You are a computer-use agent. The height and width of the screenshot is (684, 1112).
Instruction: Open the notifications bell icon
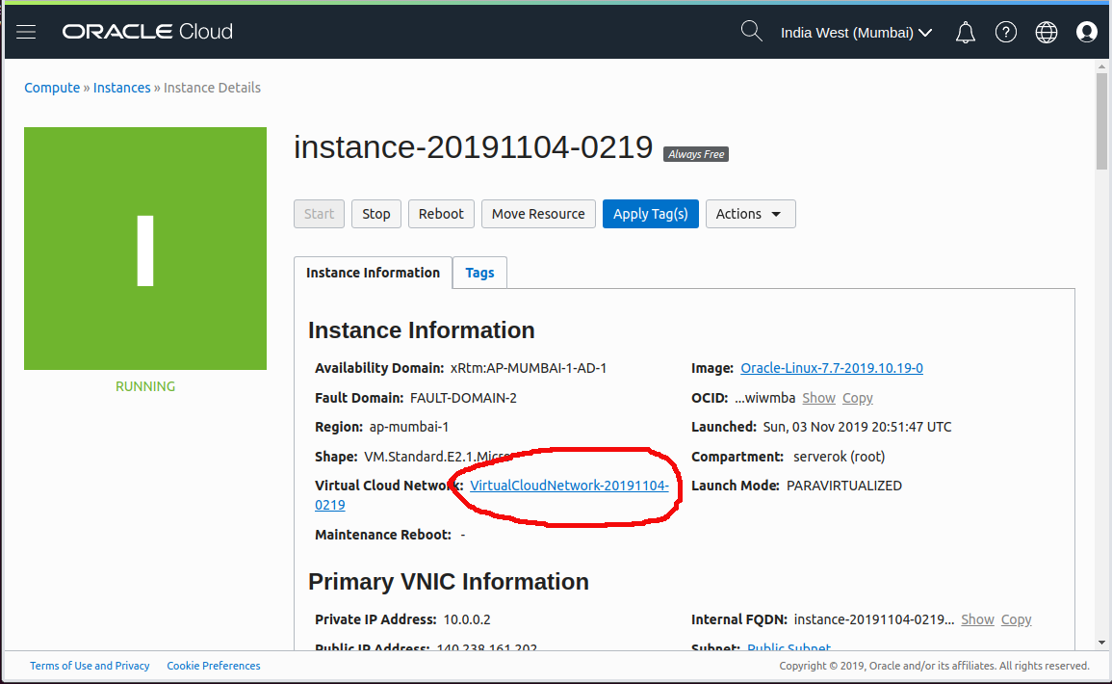coord(965,31)
